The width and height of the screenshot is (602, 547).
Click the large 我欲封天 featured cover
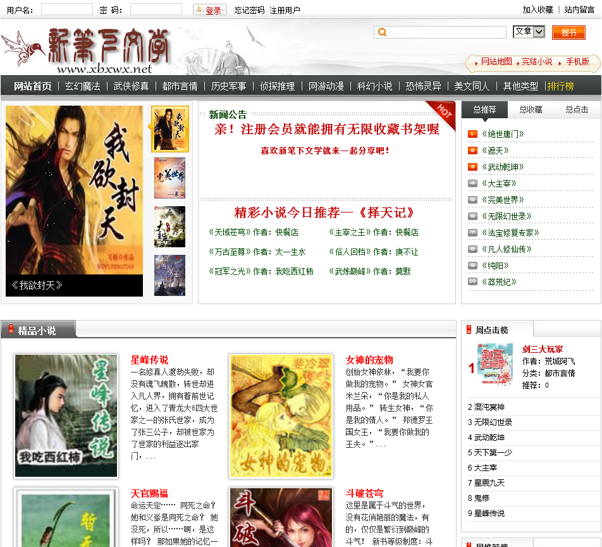coord(74,190)
